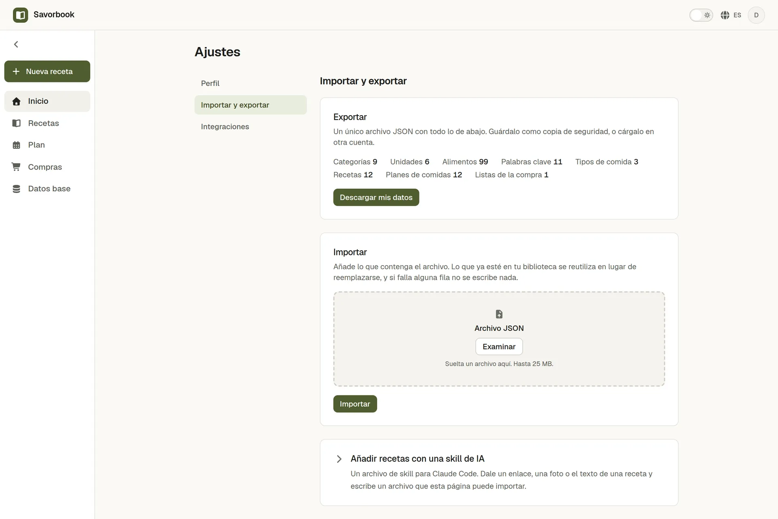Image resolution: width=778 pixels, height=519 pixels.
Task: Click the green Importar button
Action: coord(355,404)
